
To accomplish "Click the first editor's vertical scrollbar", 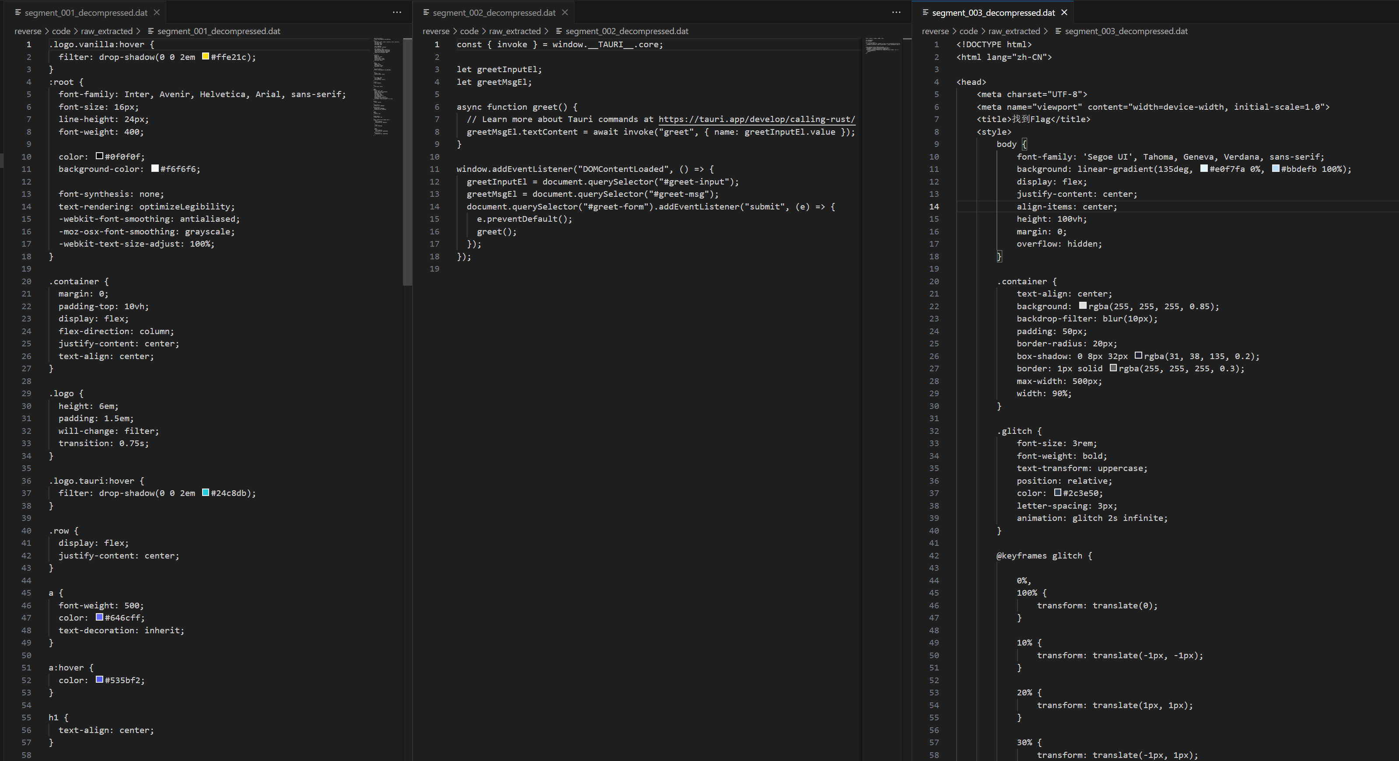I will click(407, 163).
